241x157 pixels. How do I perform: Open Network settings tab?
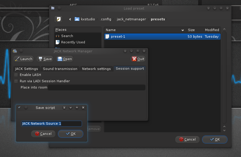[96, 69]
